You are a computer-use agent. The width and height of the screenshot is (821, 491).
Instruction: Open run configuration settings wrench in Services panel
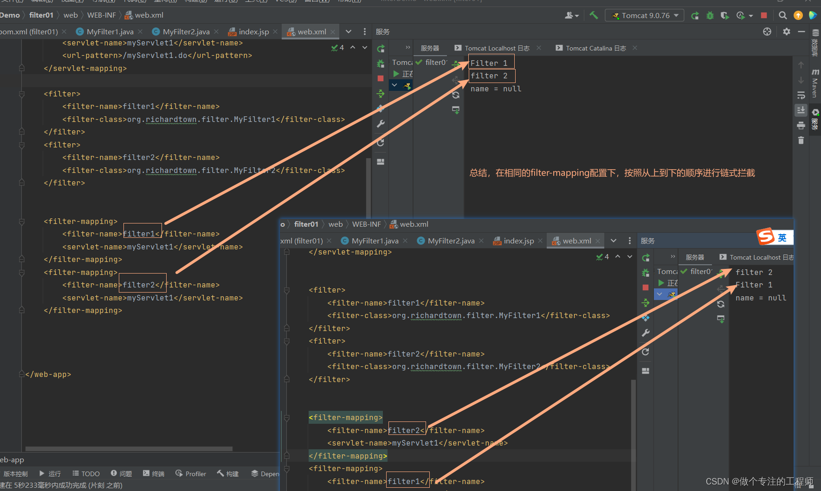point(380,124)
